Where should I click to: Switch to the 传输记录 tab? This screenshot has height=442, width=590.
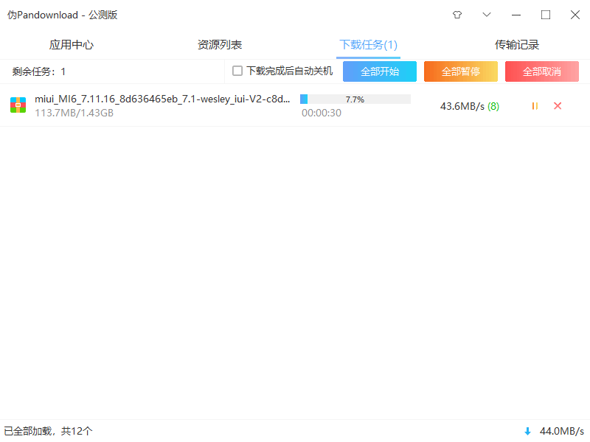(x=517, y=44)
